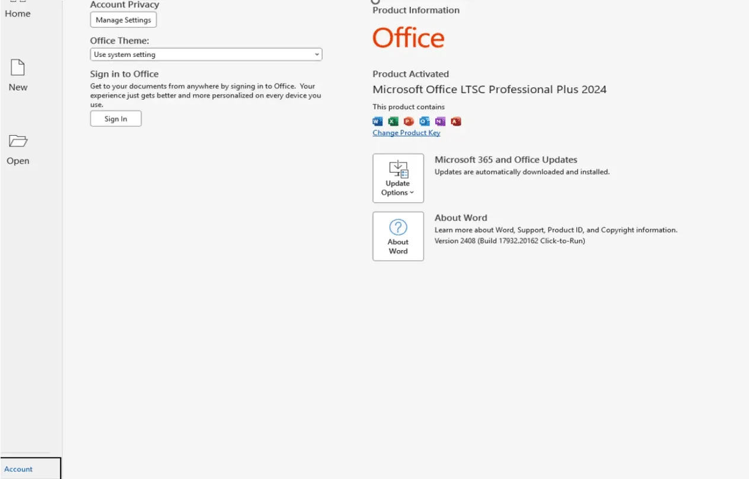Click the Version 2408 build text
Screen dimensions: 749x479
[x=509, y=241]
